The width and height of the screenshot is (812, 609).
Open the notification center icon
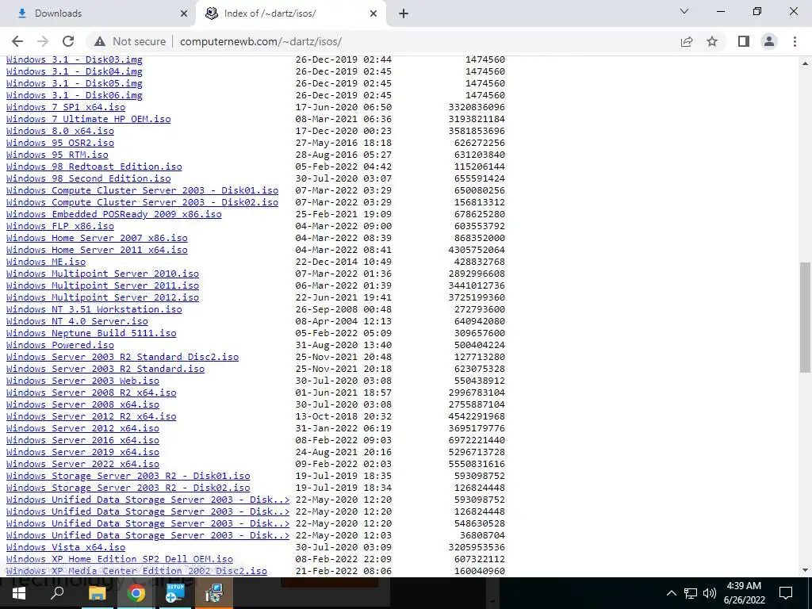[786, 593]
